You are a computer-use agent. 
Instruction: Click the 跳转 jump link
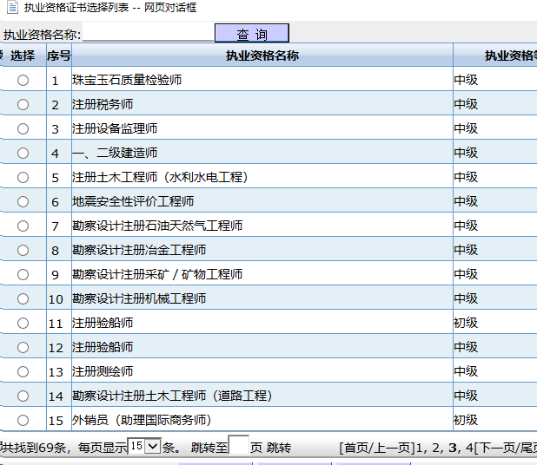point(278,448)
